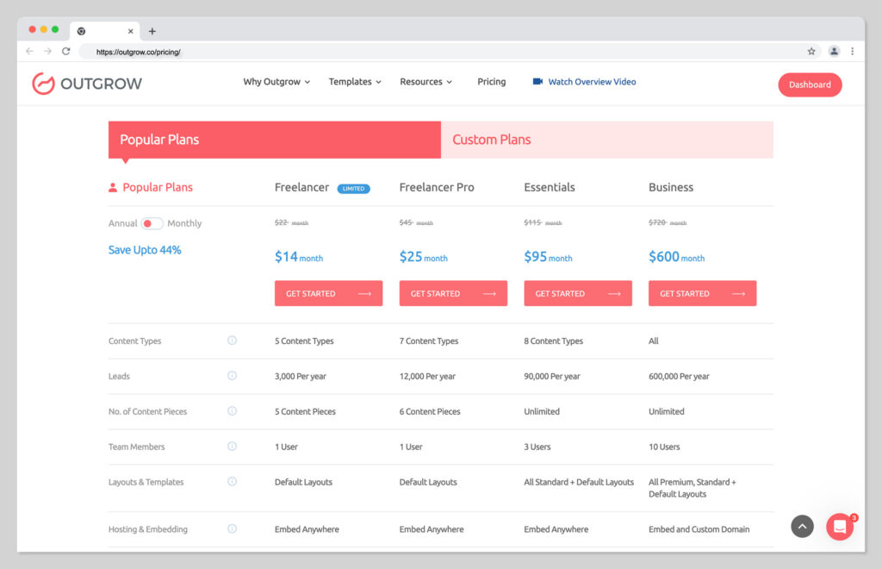Click Get Started under Freelancer plan
882x569 pixels.
[x=328, y=293]
